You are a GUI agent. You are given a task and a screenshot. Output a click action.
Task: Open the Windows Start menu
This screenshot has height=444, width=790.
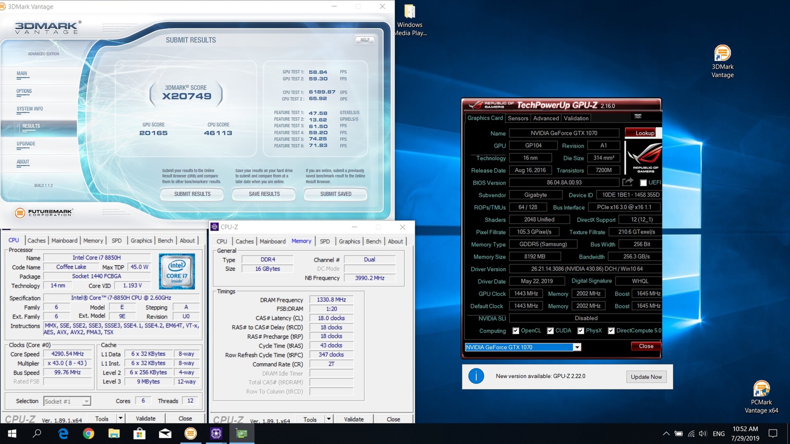[x=12, y=433]
